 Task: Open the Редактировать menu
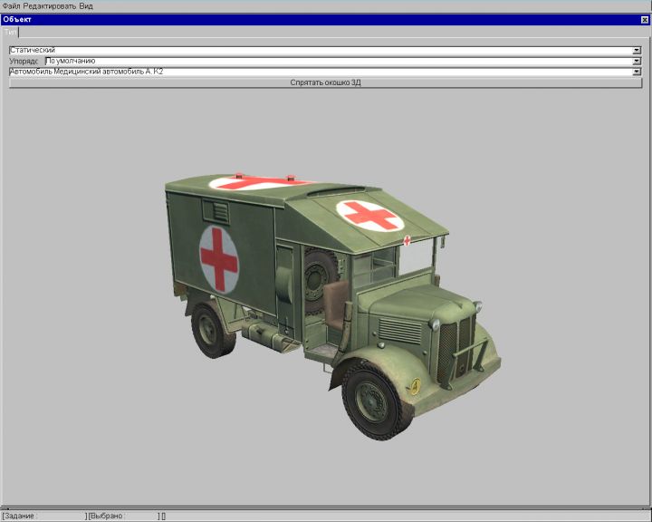coord(49,5)
